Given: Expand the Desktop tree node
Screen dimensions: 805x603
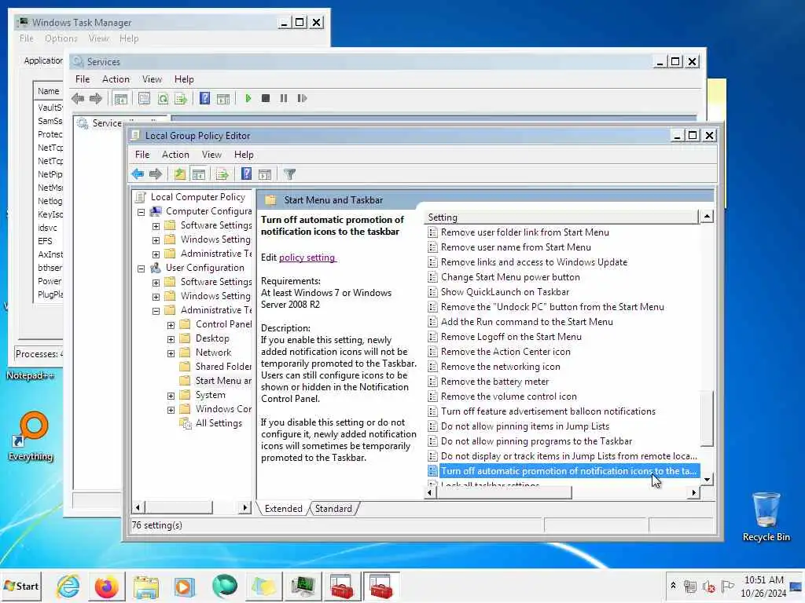Looking at the screenshot, I should point(171,339).
